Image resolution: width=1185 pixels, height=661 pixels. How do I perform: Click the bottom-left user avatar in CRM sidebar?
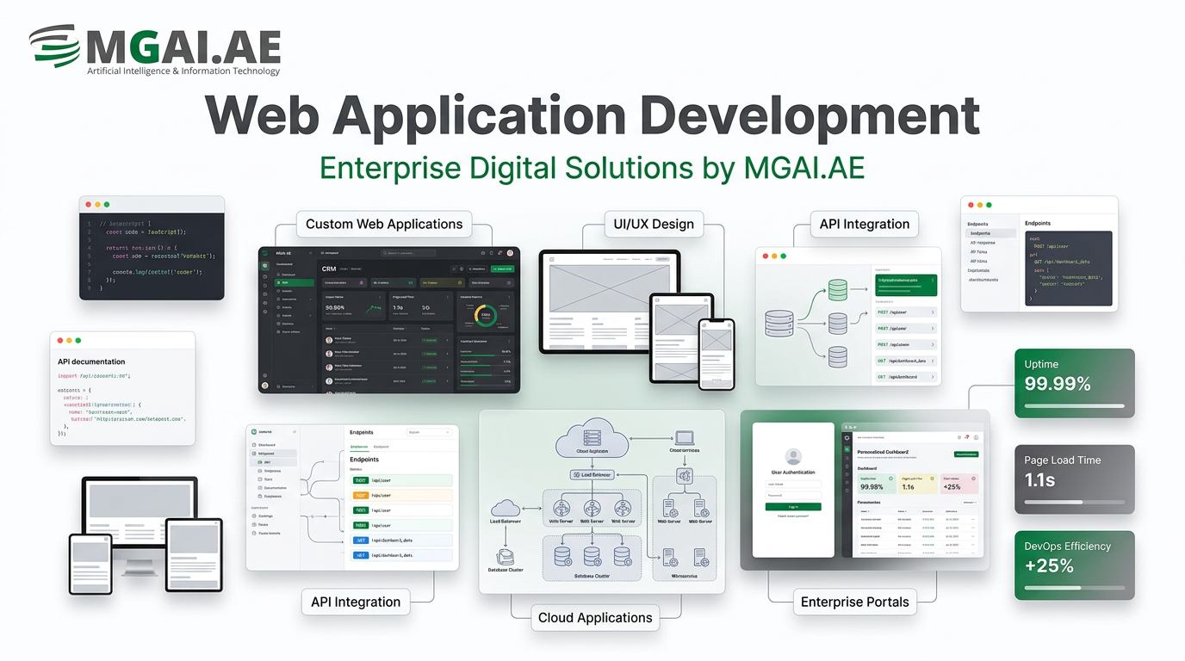pyautogui.click(x=264, y=386)
